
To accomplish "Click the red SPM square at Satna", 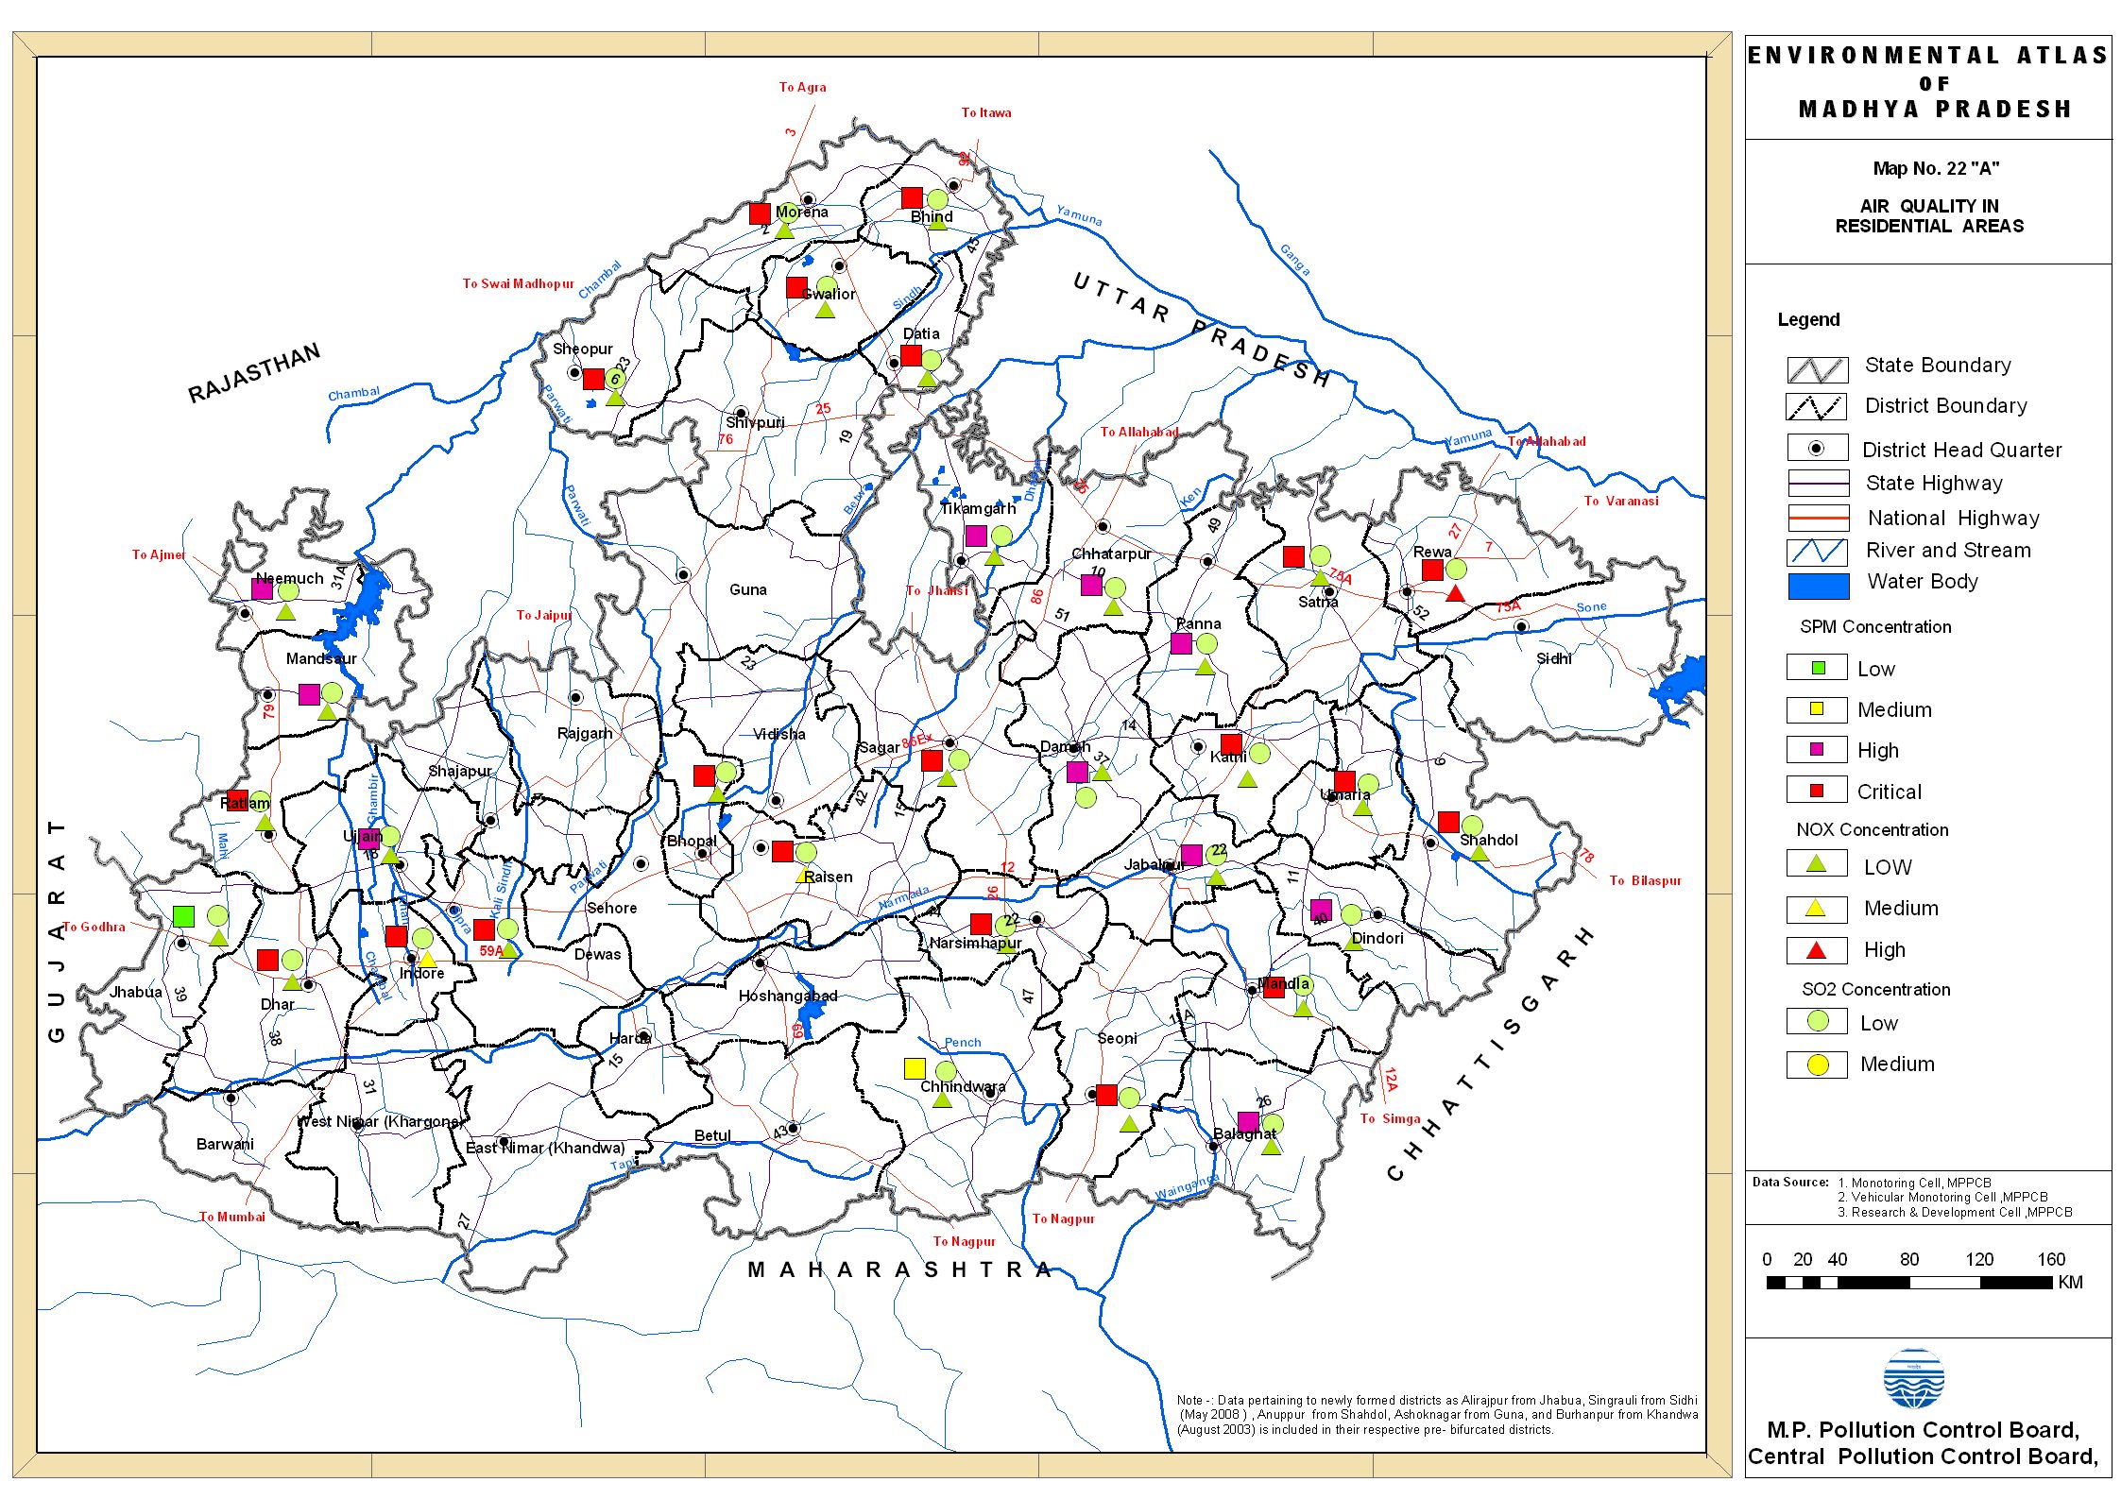I will 1293,556.
